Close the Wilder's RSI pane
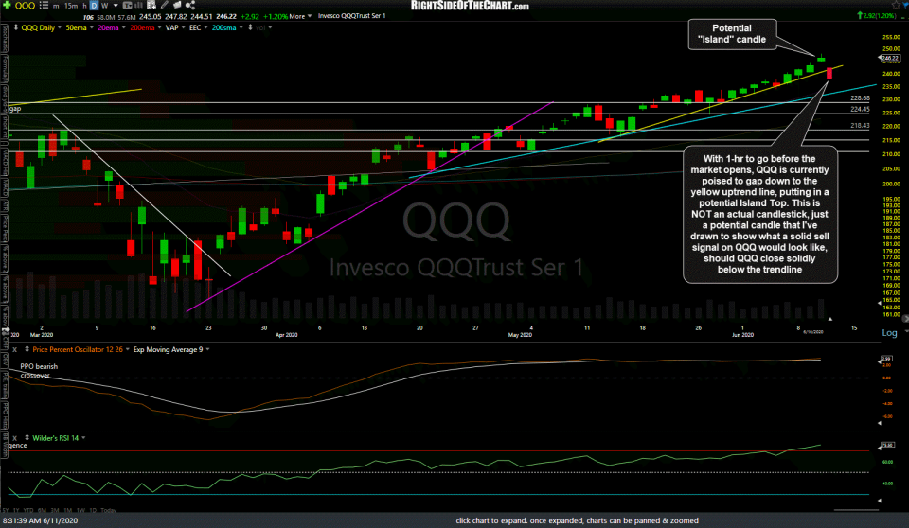The image size is (909, 528). pos(14,438)
